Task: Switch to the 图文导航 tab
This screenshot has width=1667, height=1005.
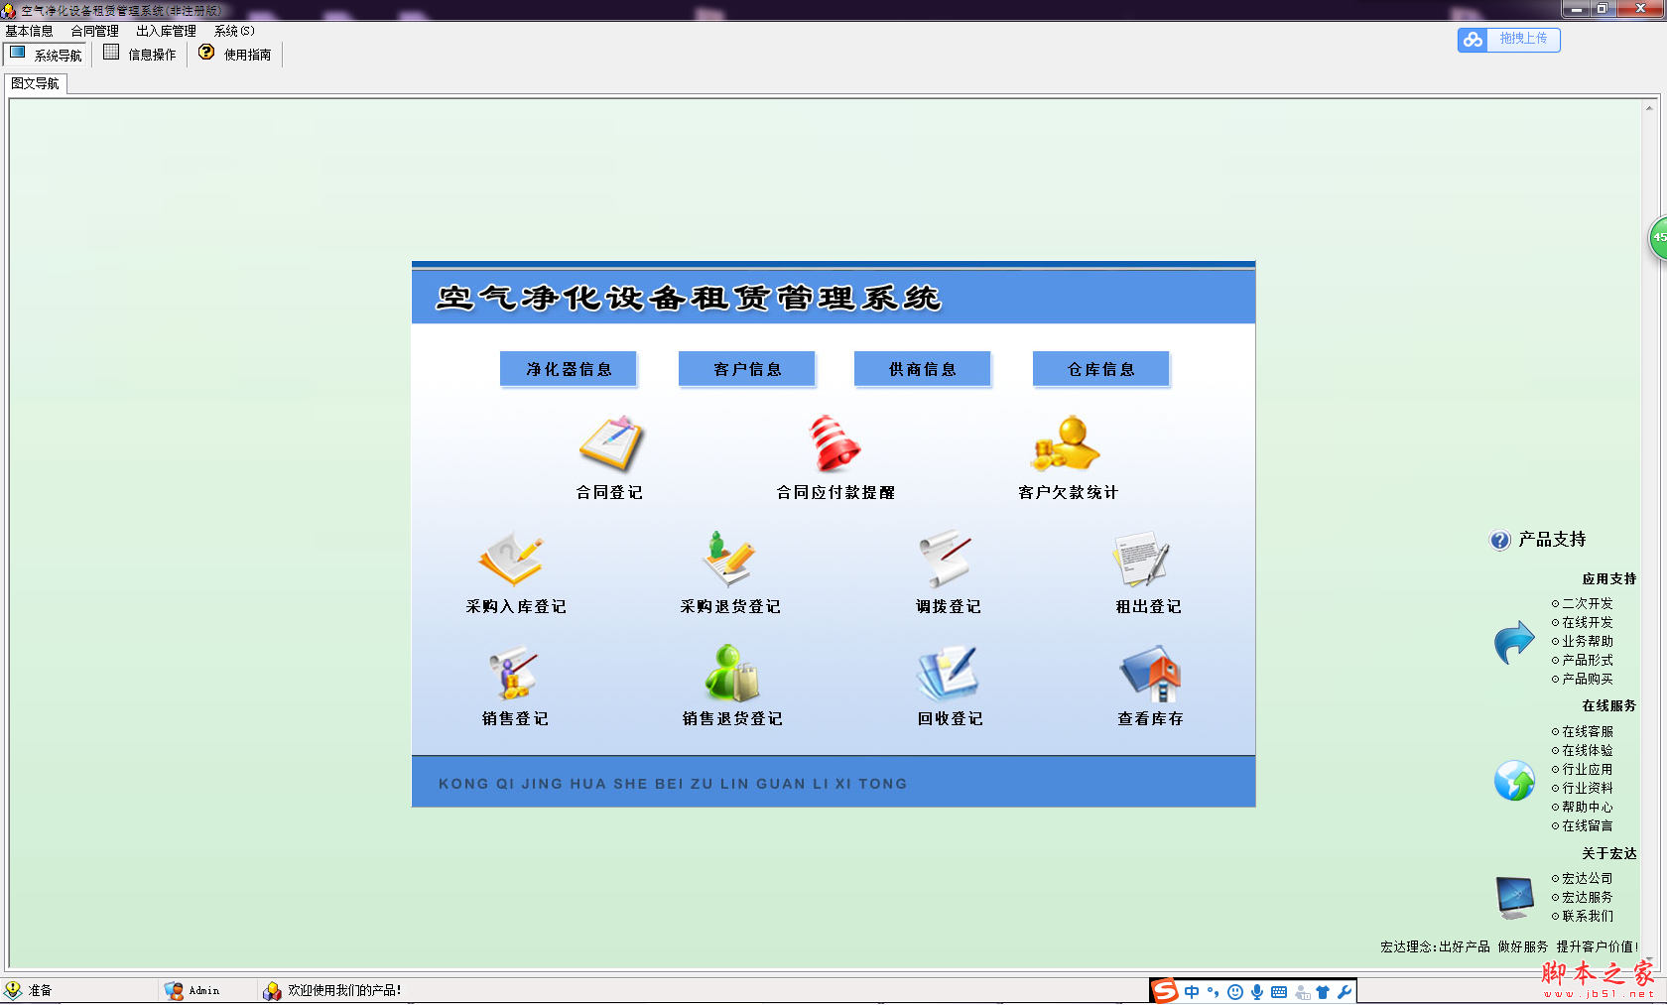Action: 36,83
